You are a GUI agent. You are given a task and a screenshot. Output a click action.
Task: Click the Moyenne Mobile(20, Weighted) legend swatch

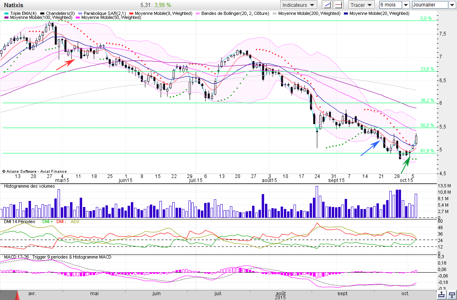point(345,13)
